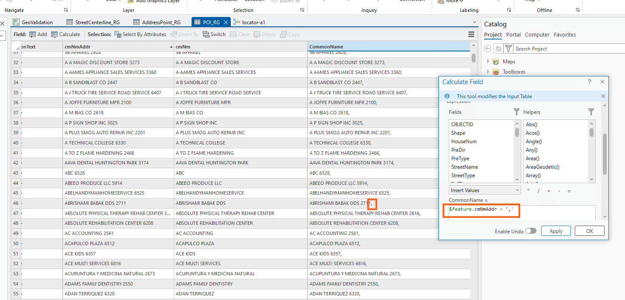The image size is (625, 300).
Task: Open the Insert Values dropdown
Action: click(x=485, y=190)
